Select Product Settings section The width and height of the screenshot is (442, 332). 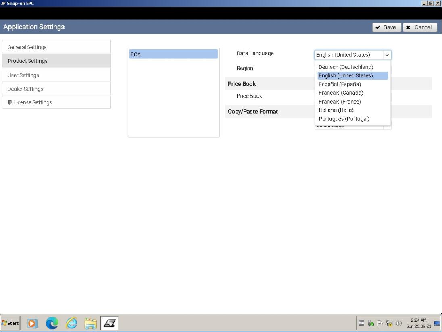pyautogui.click(x=56, y=61)
